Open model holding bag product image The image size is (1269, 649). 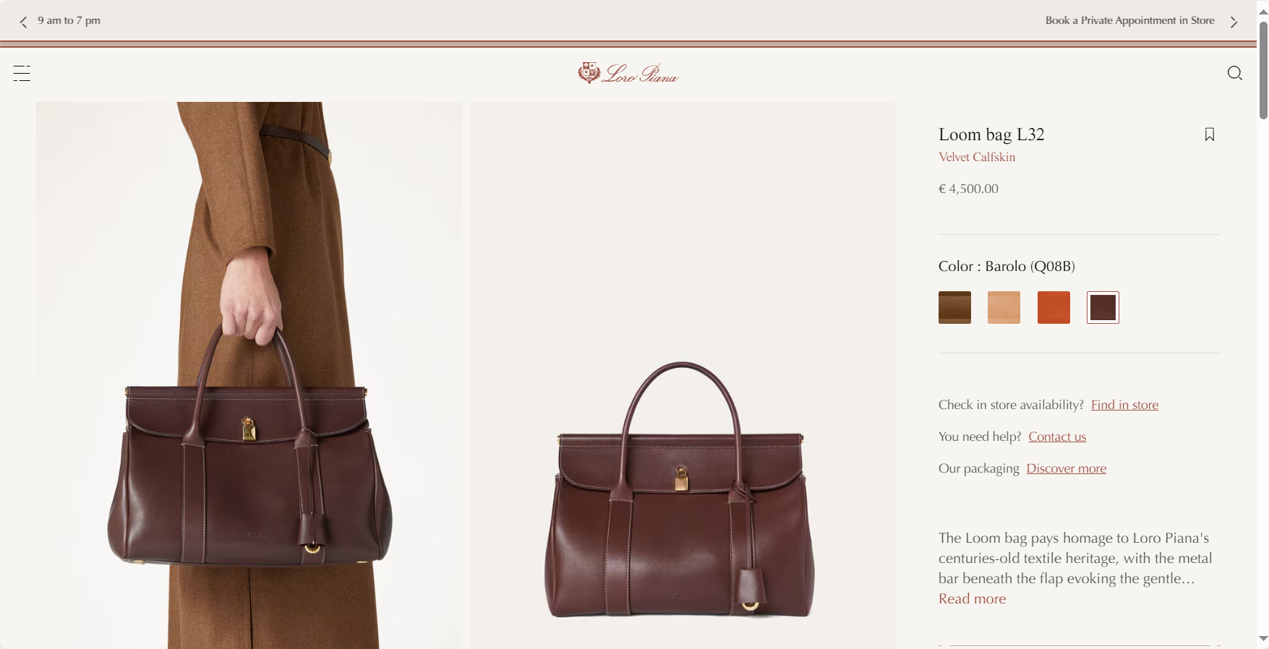[x=249, y=375]
